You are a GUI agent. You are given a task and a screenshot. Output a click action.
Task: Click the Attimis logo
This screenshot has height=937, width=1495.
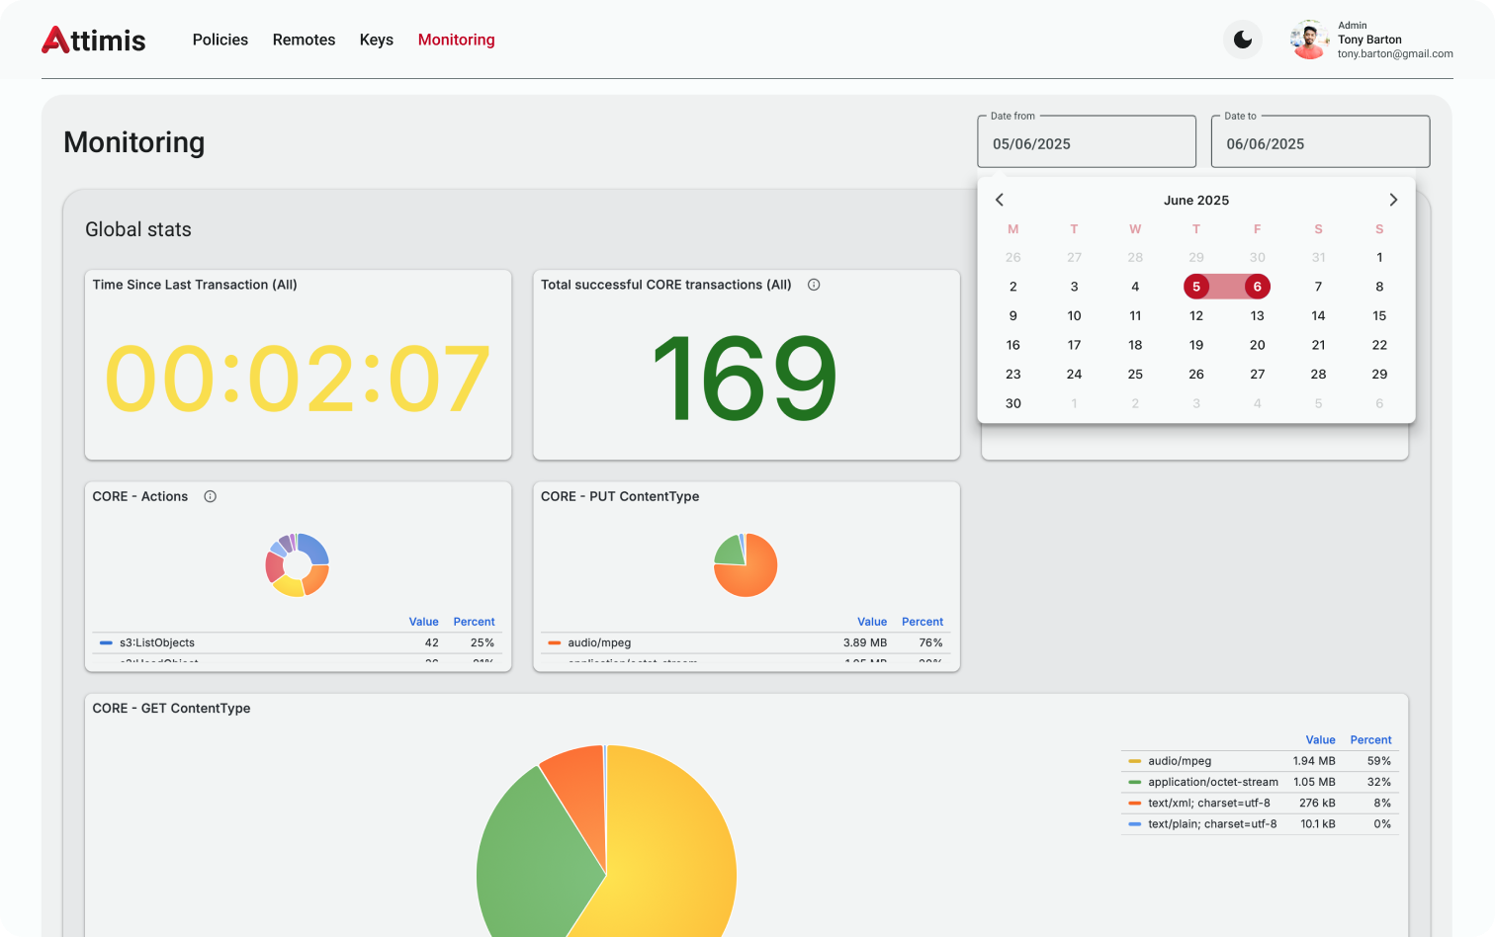(94, 40)
